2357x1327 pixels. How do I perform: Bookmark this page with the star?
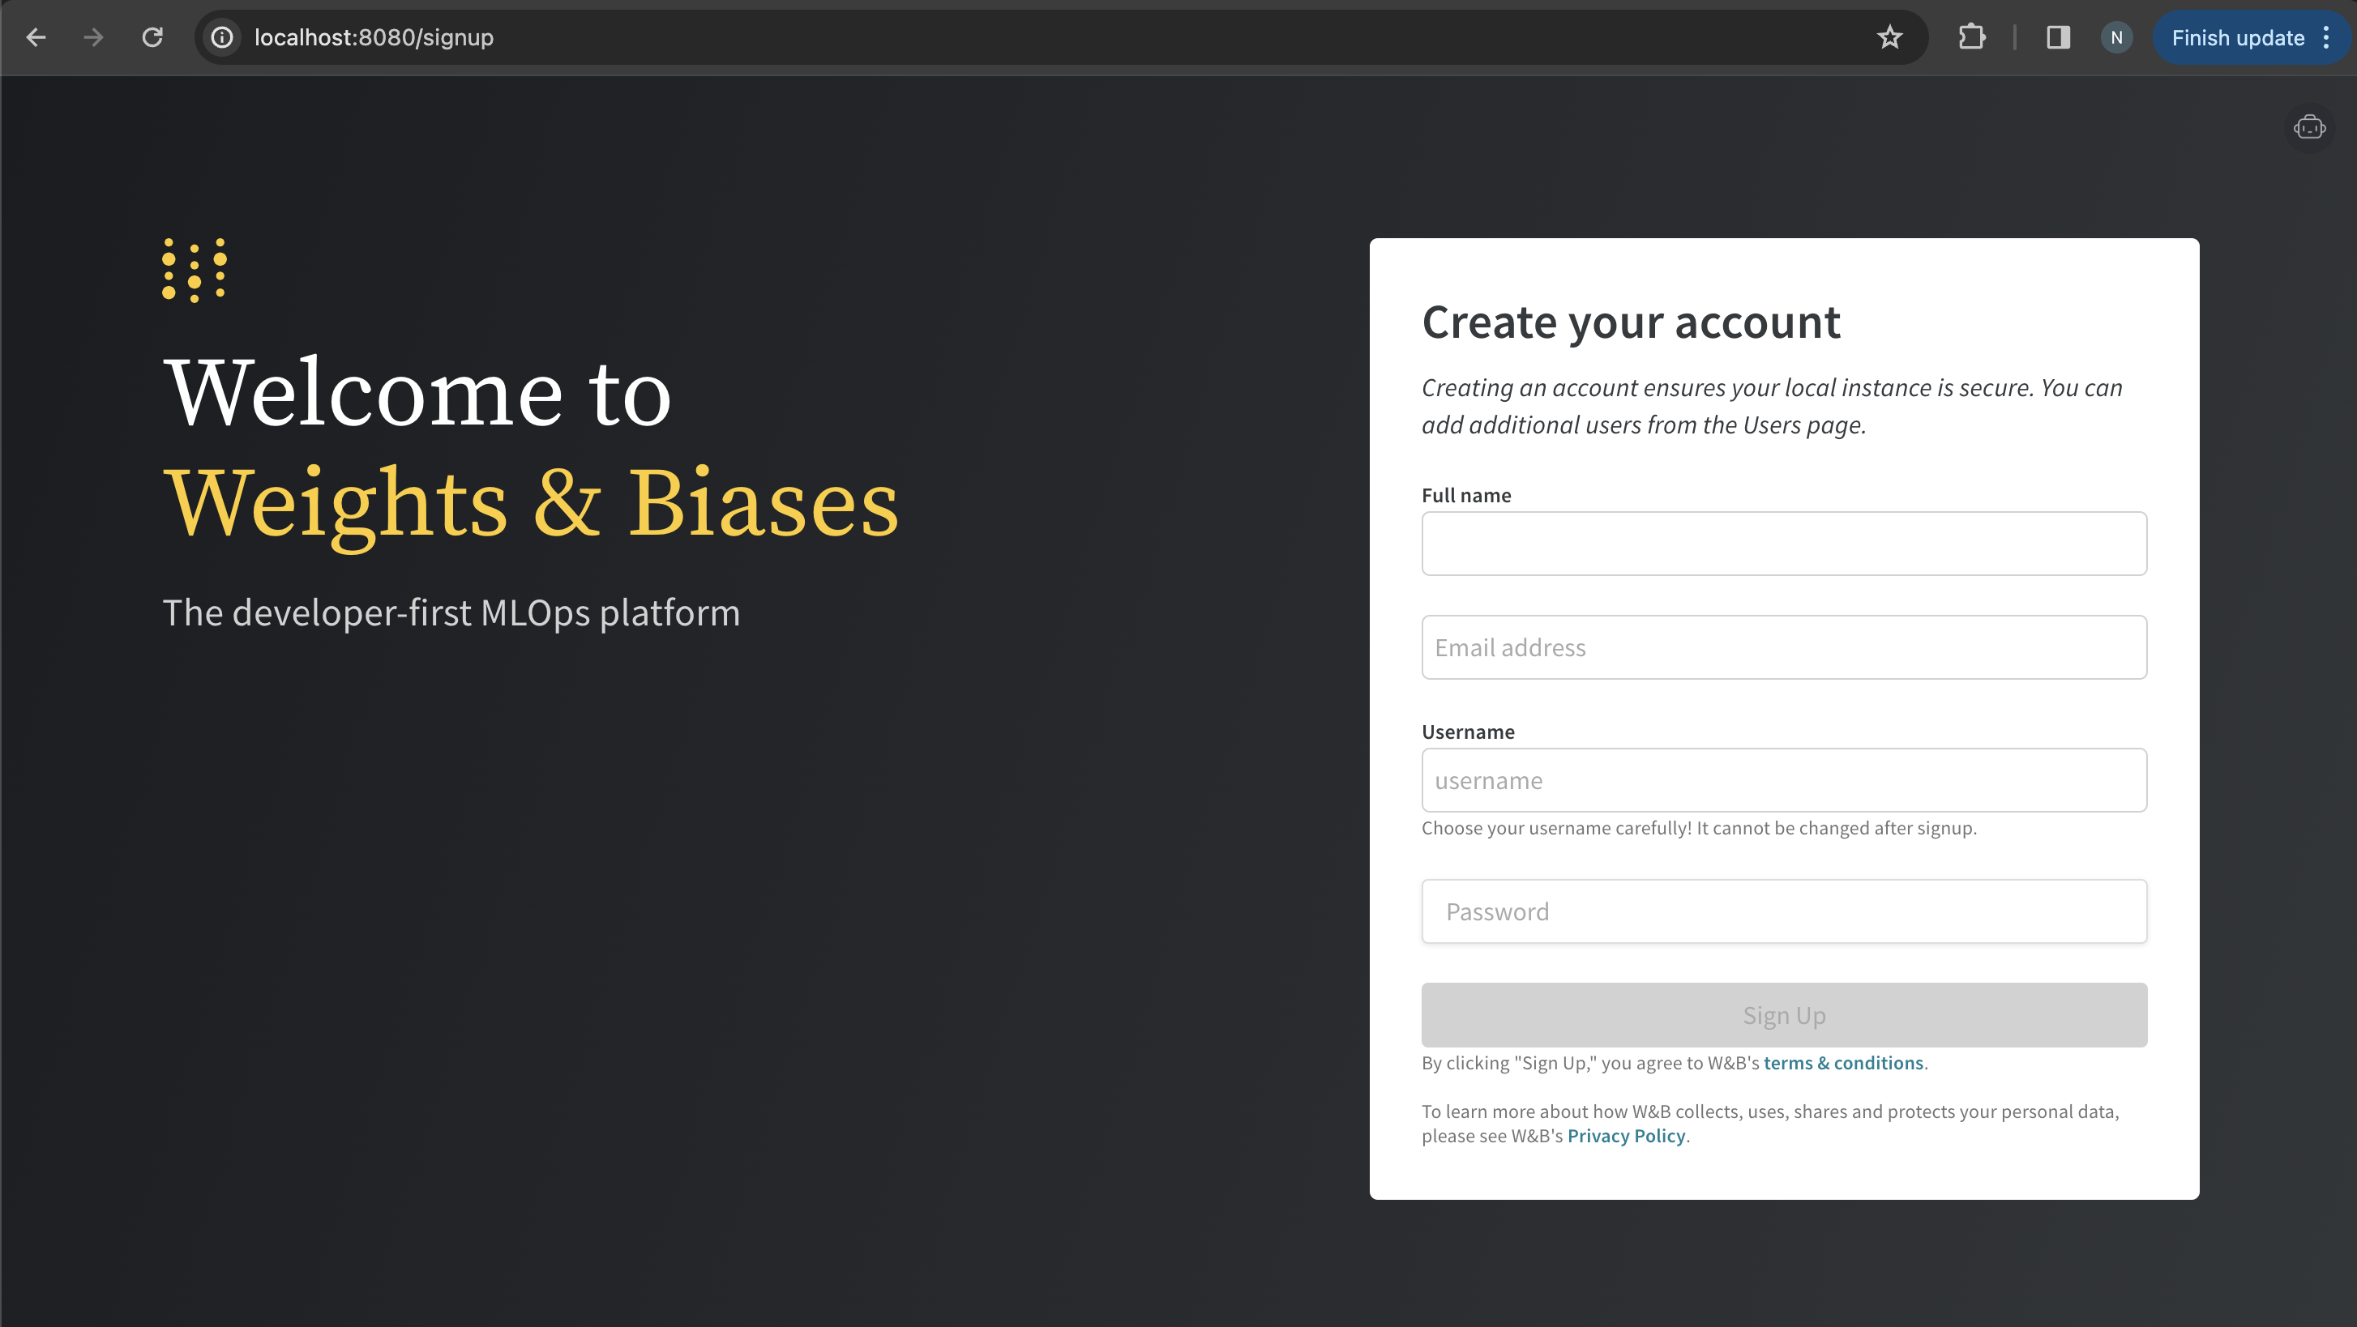1889,37
